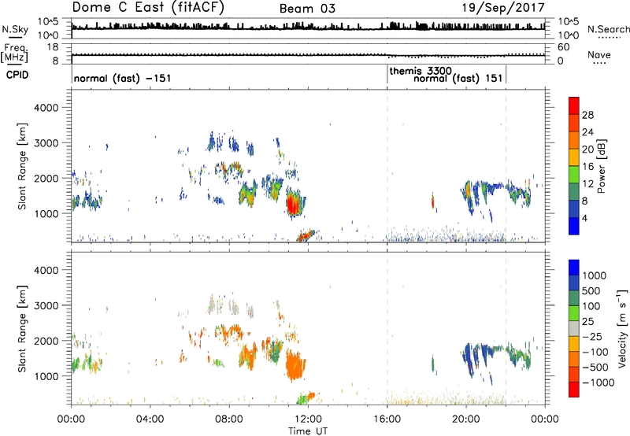630x436 pixels.
Task: Click the "N.Search" legend label
Action: click(608, 29)
